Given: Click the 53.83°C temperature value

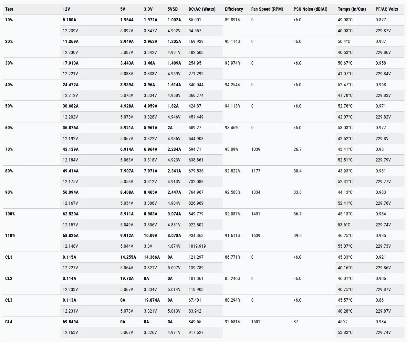Looking at the screenshot, I should click(345, 332).
